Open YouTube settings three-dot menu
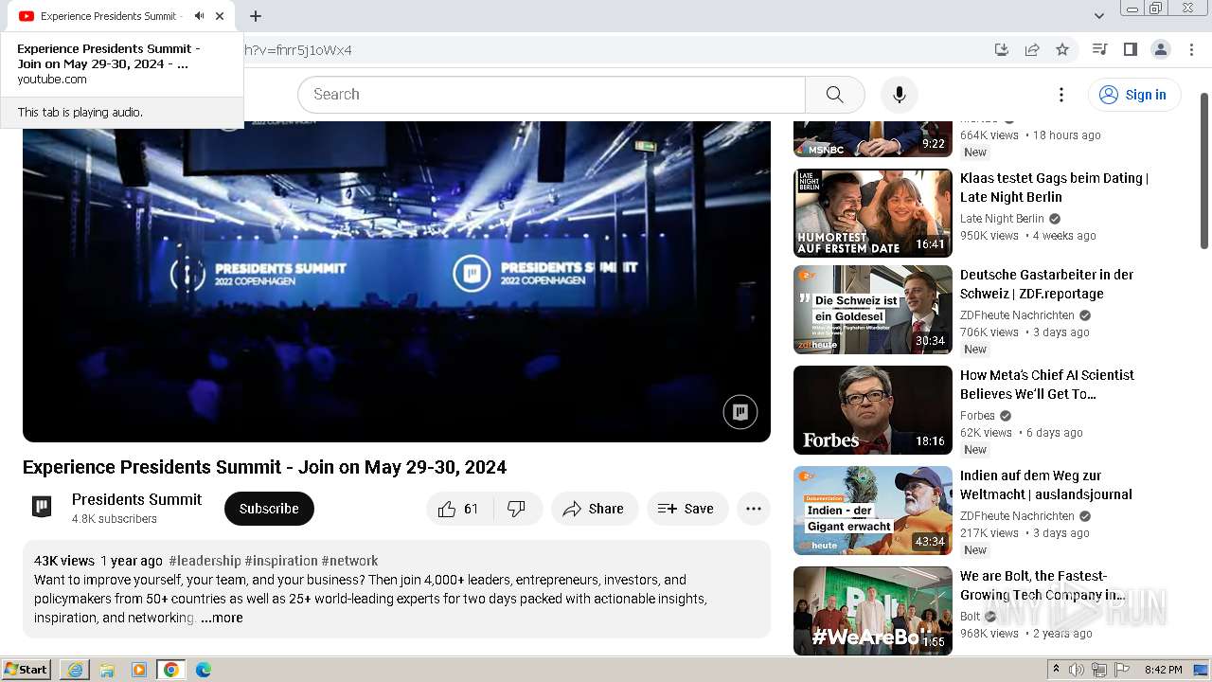This screenshot has height=682, width=1212. pos(1061,95)
